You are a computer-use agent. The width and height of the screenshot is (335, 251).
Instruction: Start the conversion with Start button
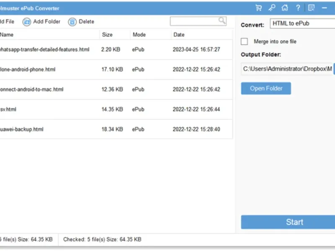[x=288, y=222]
